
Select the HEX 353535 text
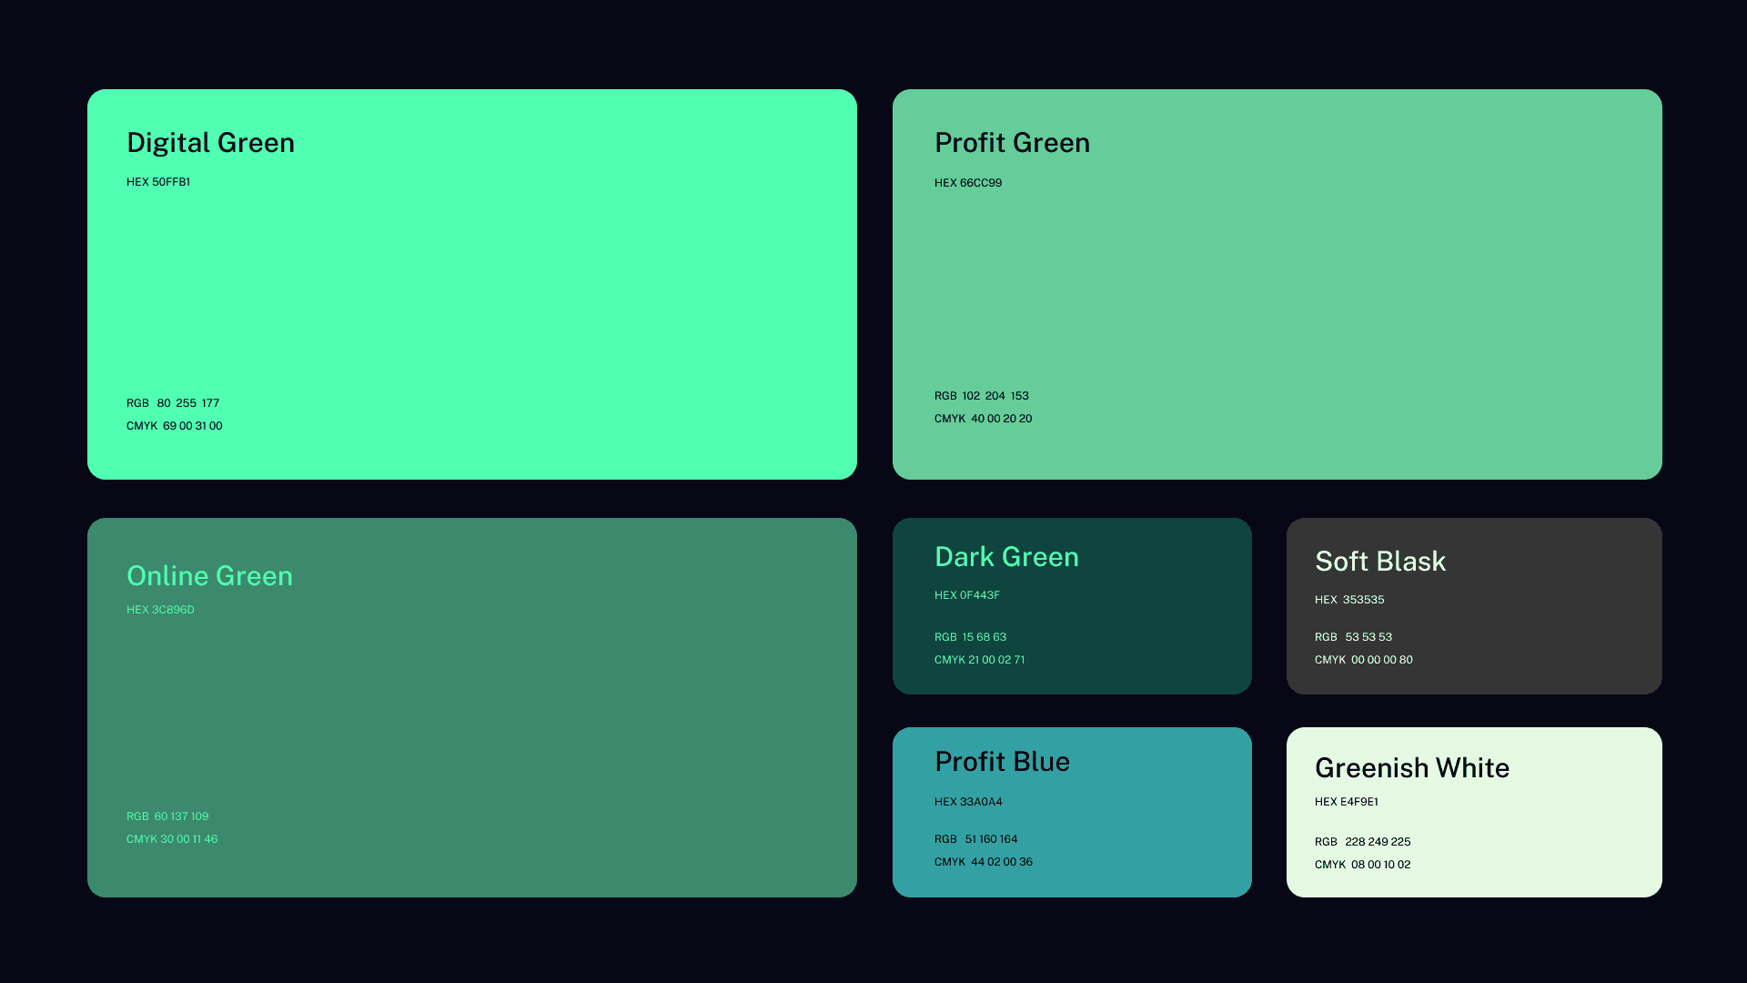(1349, 600)
